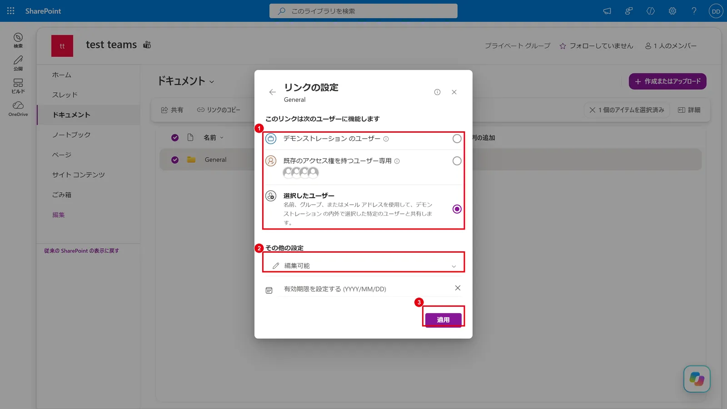727x409 pixels.
Task: Select the 選択したユーザー radio button
Action: pos(457,209)
